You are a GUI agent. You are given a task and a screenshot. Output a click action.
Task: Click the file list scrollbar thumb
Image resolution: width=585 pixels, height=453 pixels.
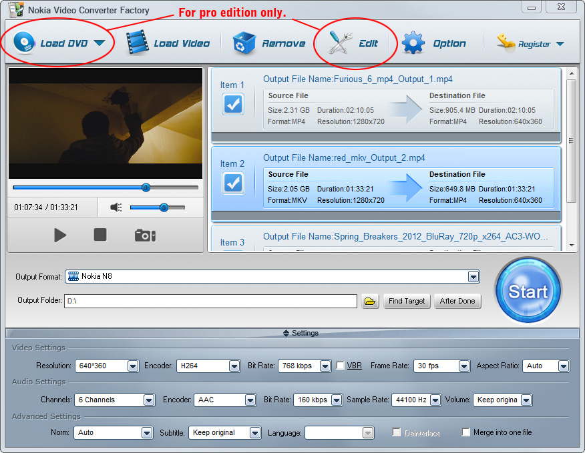coord(571,141)
